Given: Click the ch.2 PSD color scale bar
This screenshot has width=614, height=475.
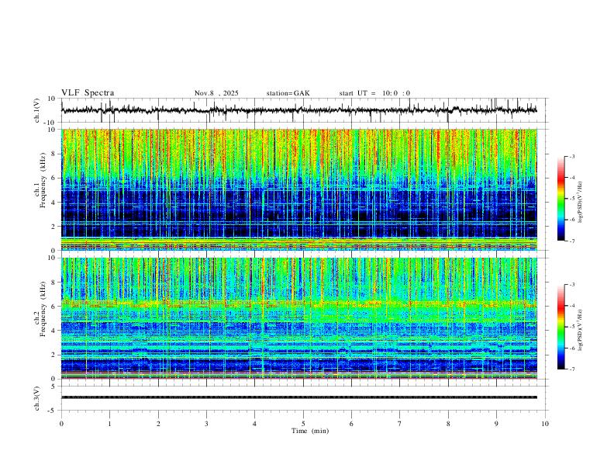Looking at the screenshot, I should click(x=561, y=327).
